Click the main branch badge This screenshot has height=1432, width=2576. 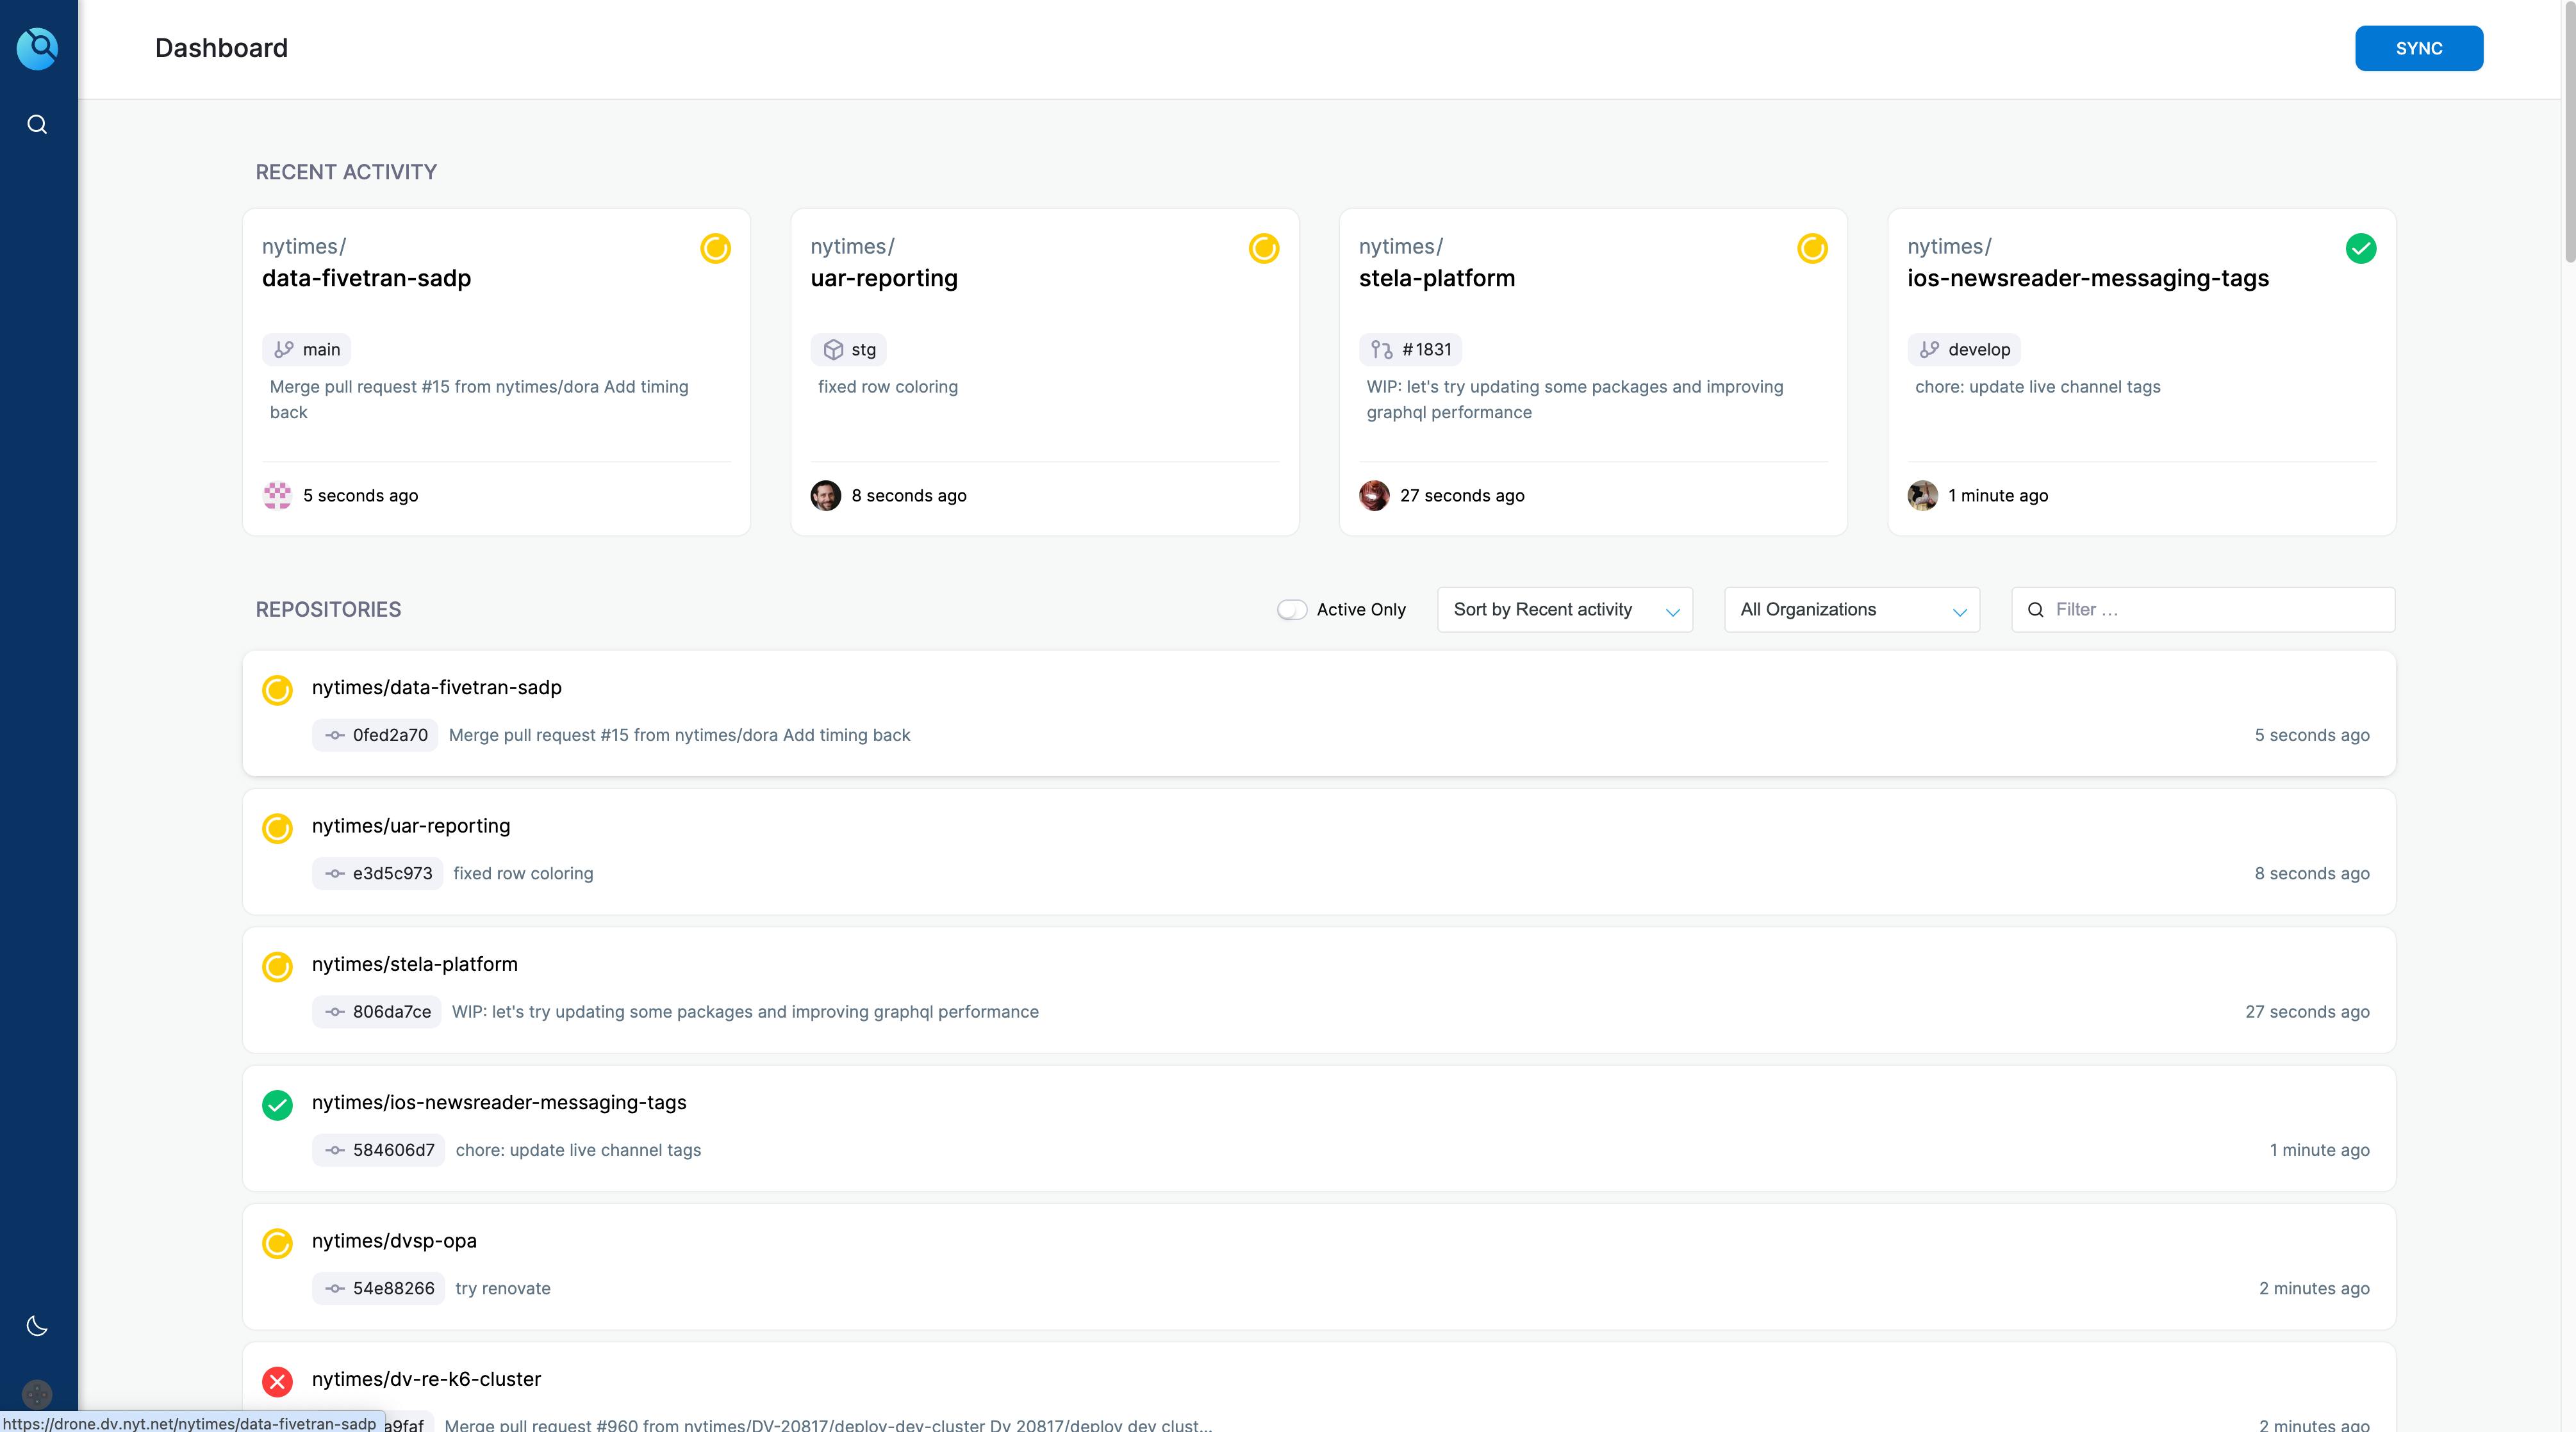tap(307, 350)
